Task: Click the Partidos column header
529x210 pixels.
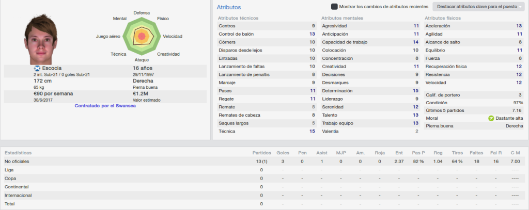Action: (261, 153)
